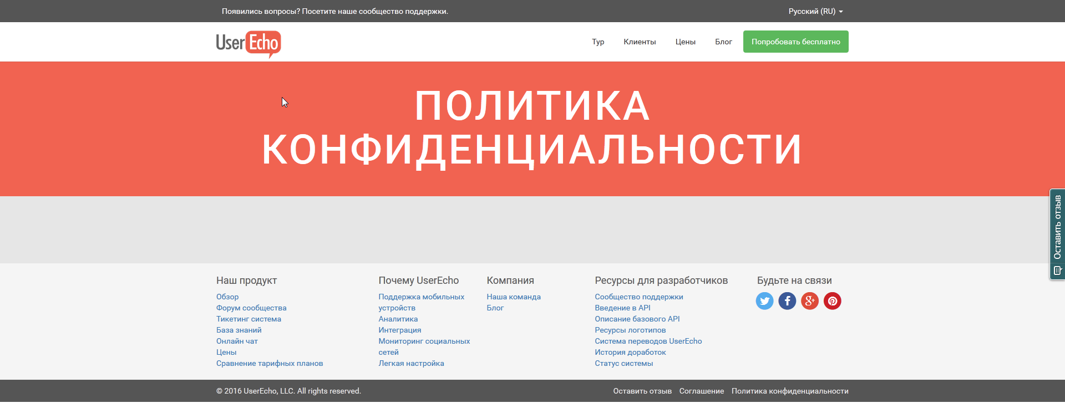The image size is (1065, 408).
Task: Click the 'Будьте на связи' heading
Action: [794, 280]
